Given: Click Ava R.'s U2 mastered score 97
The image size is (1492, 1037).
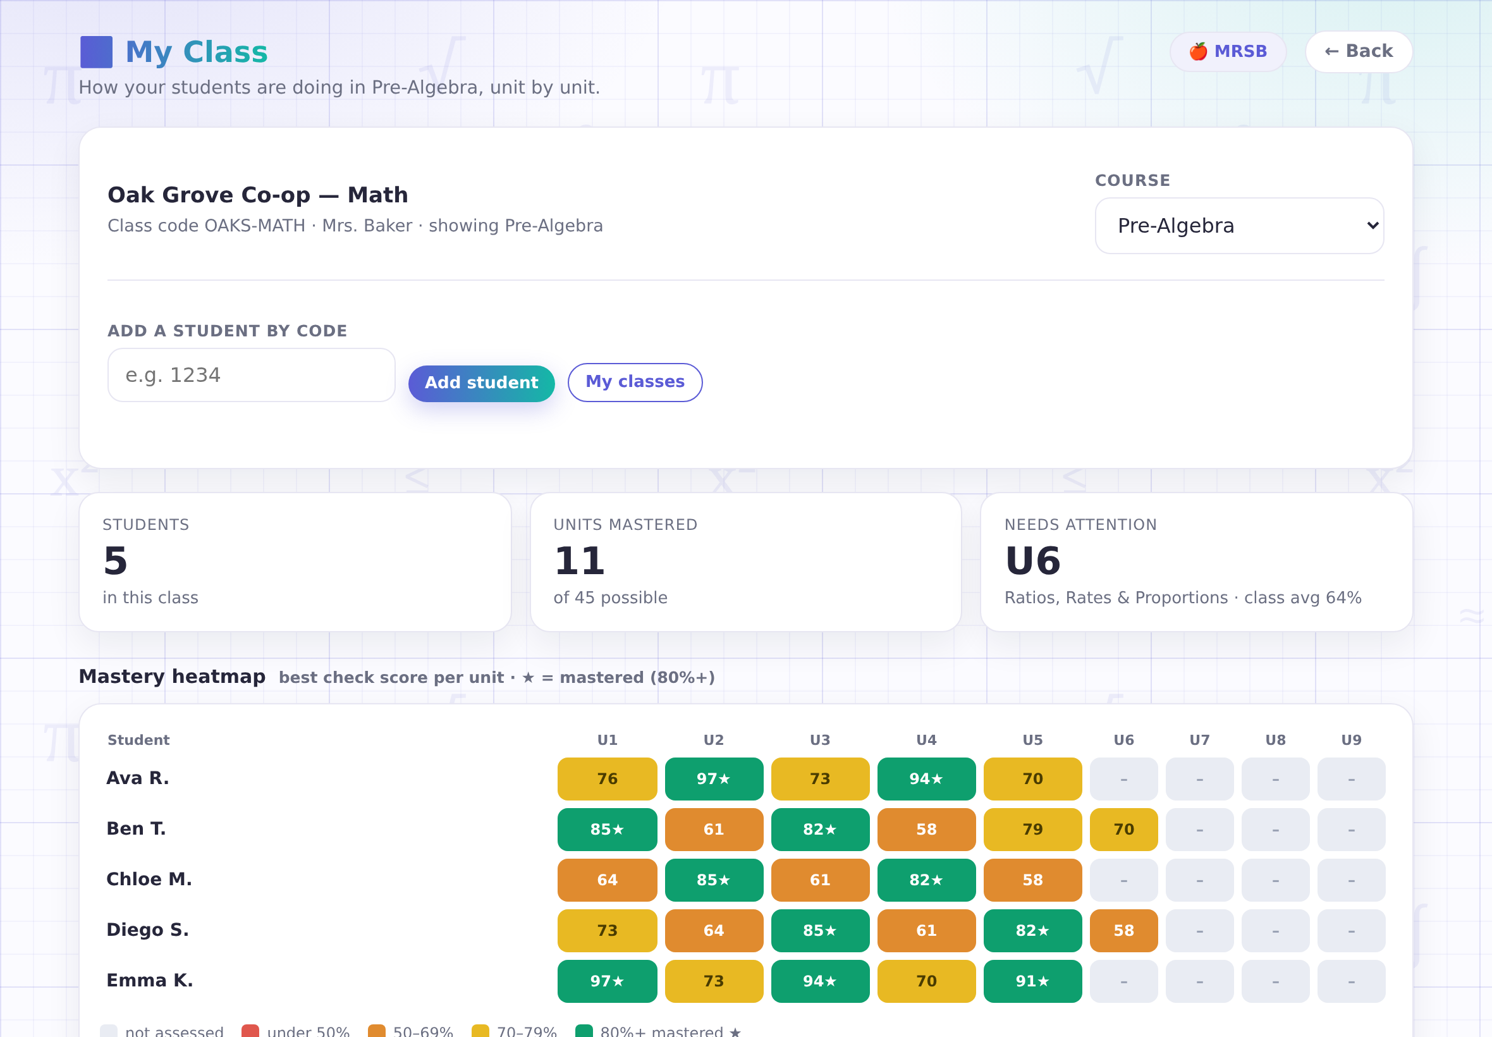Looking at the screenshot, I should tap(714, 779).
